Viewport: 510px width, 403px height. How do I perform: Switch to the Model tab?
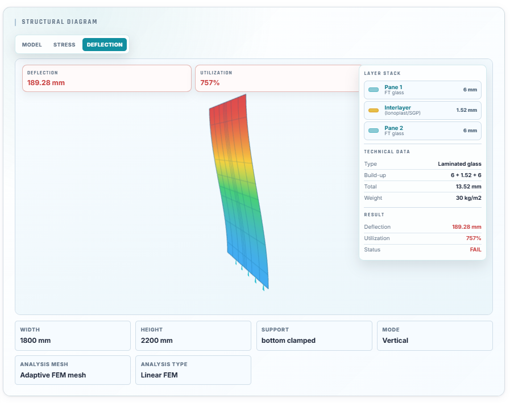32,44
